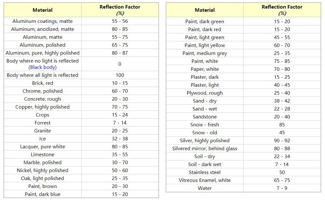Click the Chrome, polished row label

tap(43, 91)
